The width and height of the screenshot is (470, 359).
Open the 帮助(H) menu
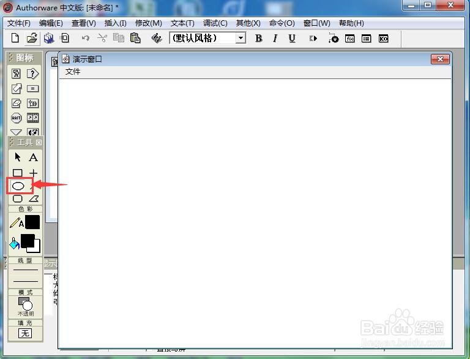tap(351, 23)
